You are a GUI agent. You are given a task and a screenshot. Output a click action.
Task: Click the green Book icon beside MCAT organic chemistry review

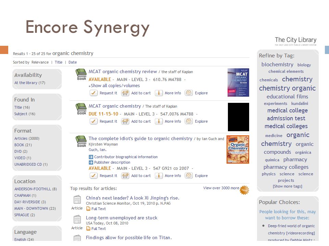point(81,74)
